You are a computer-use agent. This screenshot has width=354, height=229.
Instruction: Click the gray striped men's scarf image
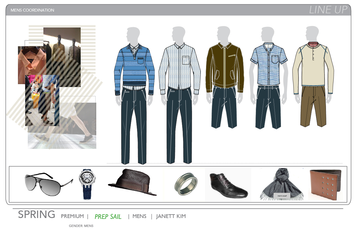(282, 184)
